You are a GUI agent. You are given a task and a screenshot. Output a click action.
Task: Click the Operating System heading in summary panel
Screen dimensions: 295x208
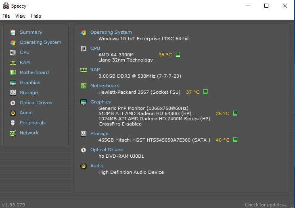pos(111,32)
